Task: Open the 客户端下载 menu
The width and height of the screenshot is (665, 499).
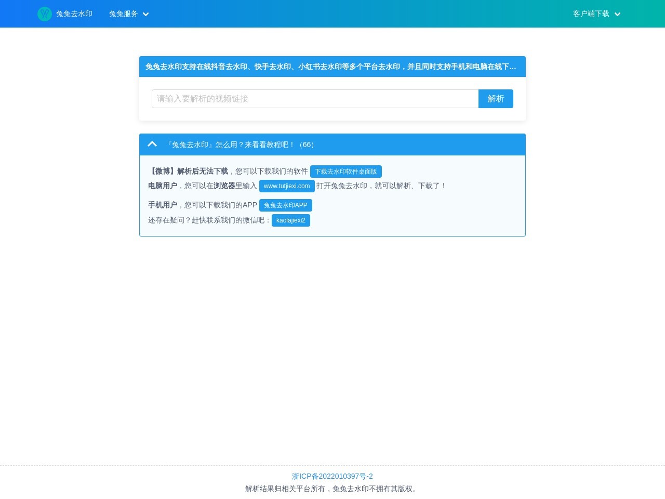Action: (591, 14)
